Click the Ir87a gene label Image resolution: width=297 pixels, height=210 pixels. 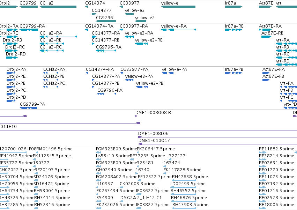coord(231,3)
